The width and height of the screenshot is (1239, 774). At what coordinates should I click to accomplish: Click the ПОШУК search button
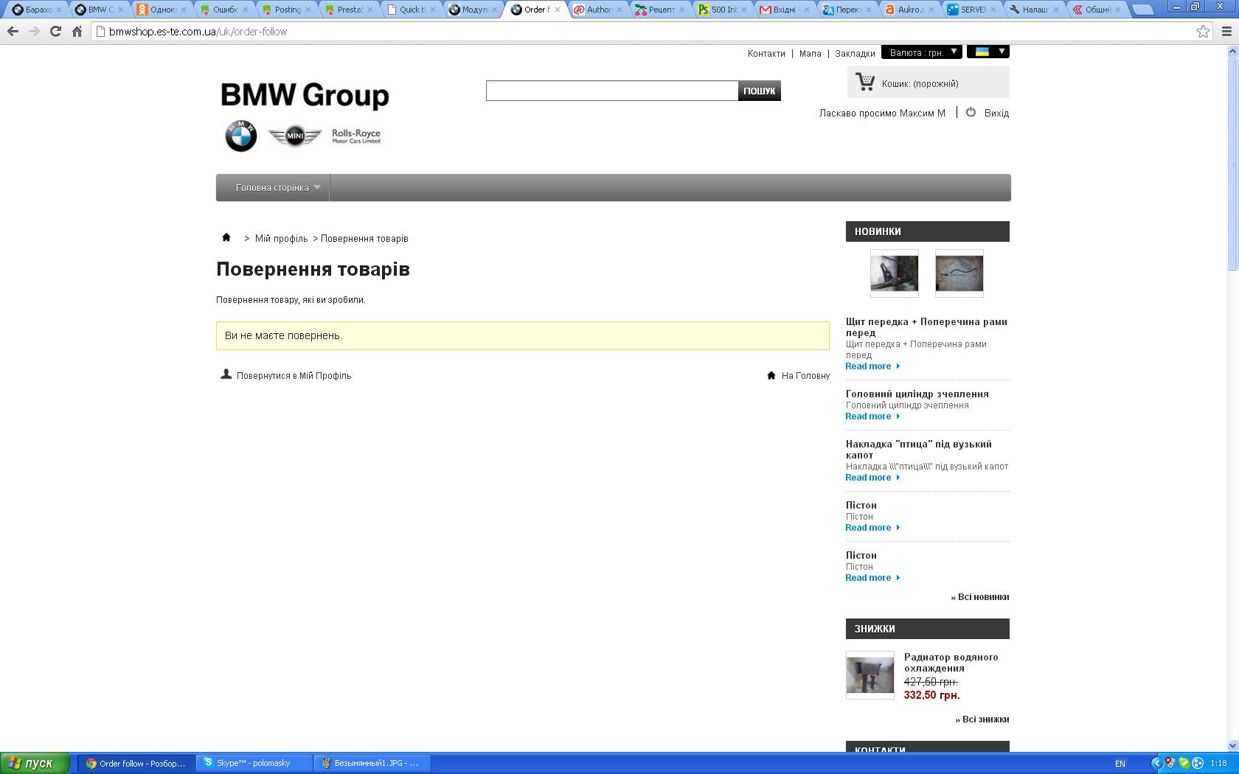(760, 91)
